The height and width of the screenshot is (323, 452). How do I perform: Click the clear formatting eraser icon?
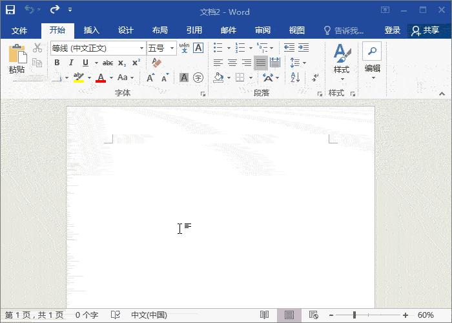click(156, 63)
